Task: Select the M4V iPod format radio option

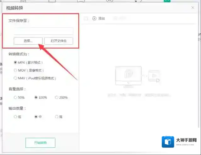Action: point(15,78)
